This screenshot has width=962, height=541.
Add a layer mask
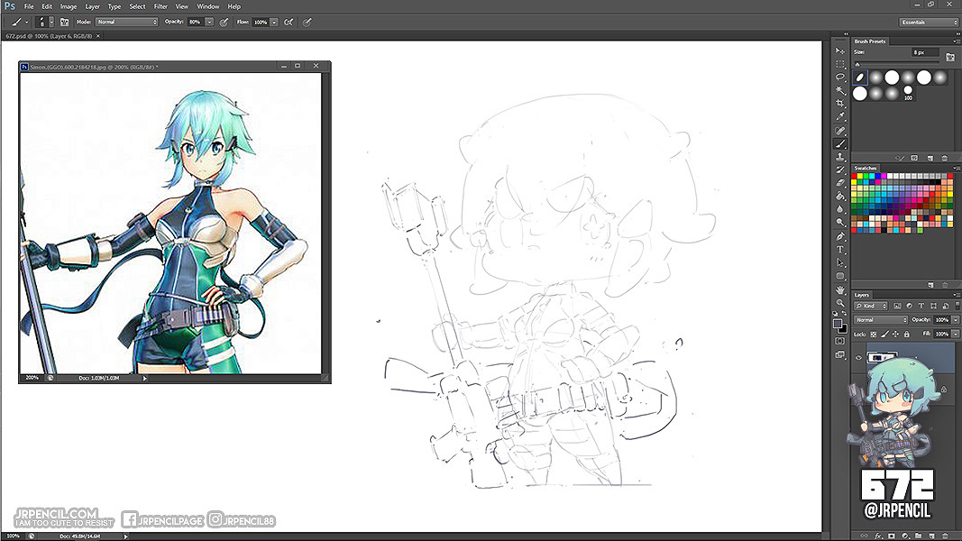coord(892,536)
